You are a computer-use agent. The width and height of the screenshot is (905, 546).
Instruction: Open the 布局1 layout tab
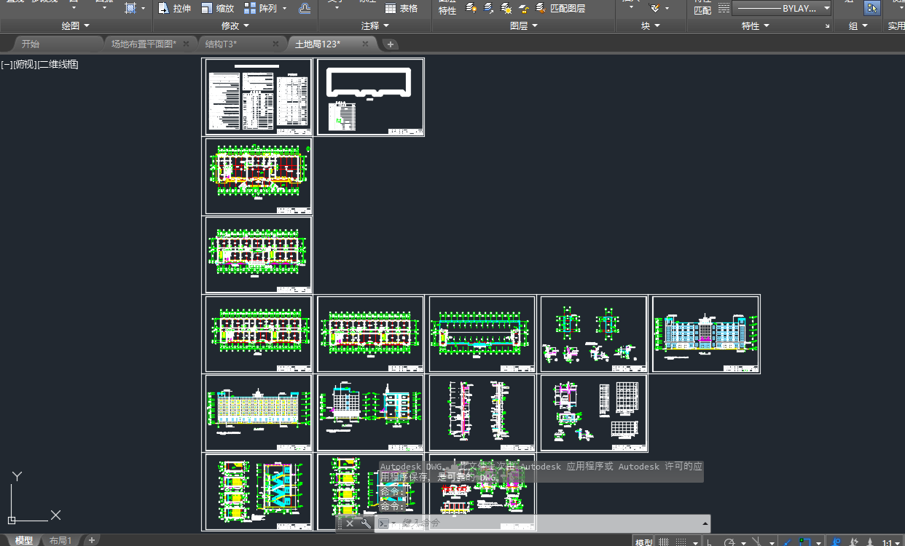pos(60,540)
